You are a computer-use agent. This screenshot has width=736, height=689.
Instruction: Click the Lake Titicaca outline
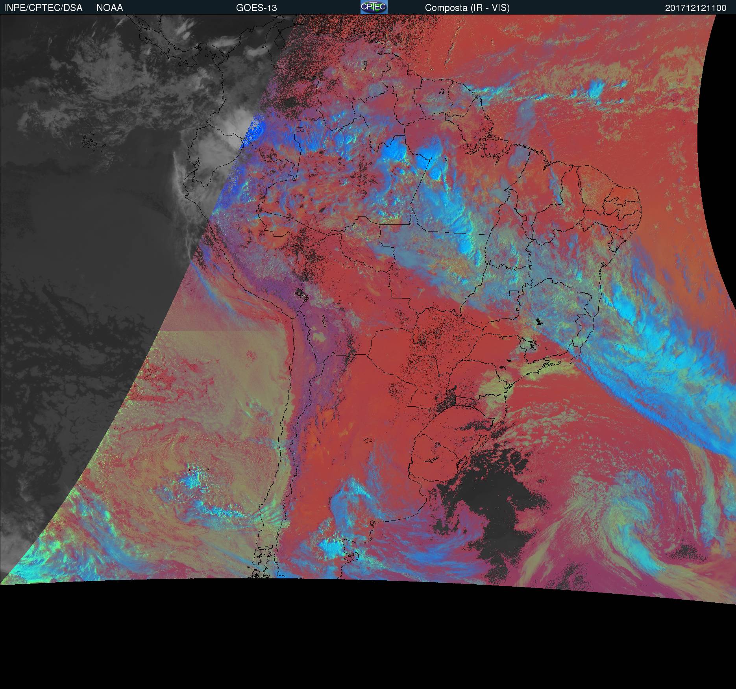(301, 293)
